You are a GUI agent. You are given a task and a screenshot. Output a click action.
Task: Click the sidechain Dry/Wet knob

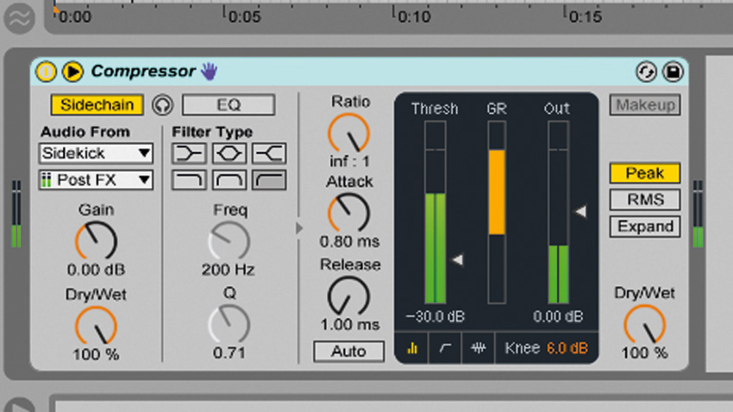point(96,326)
